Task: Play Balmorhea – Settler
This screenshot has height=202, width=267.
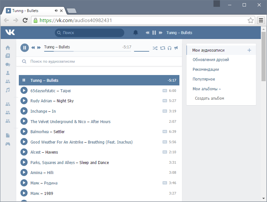Action: pyautogui.click(x=24, y=132)
